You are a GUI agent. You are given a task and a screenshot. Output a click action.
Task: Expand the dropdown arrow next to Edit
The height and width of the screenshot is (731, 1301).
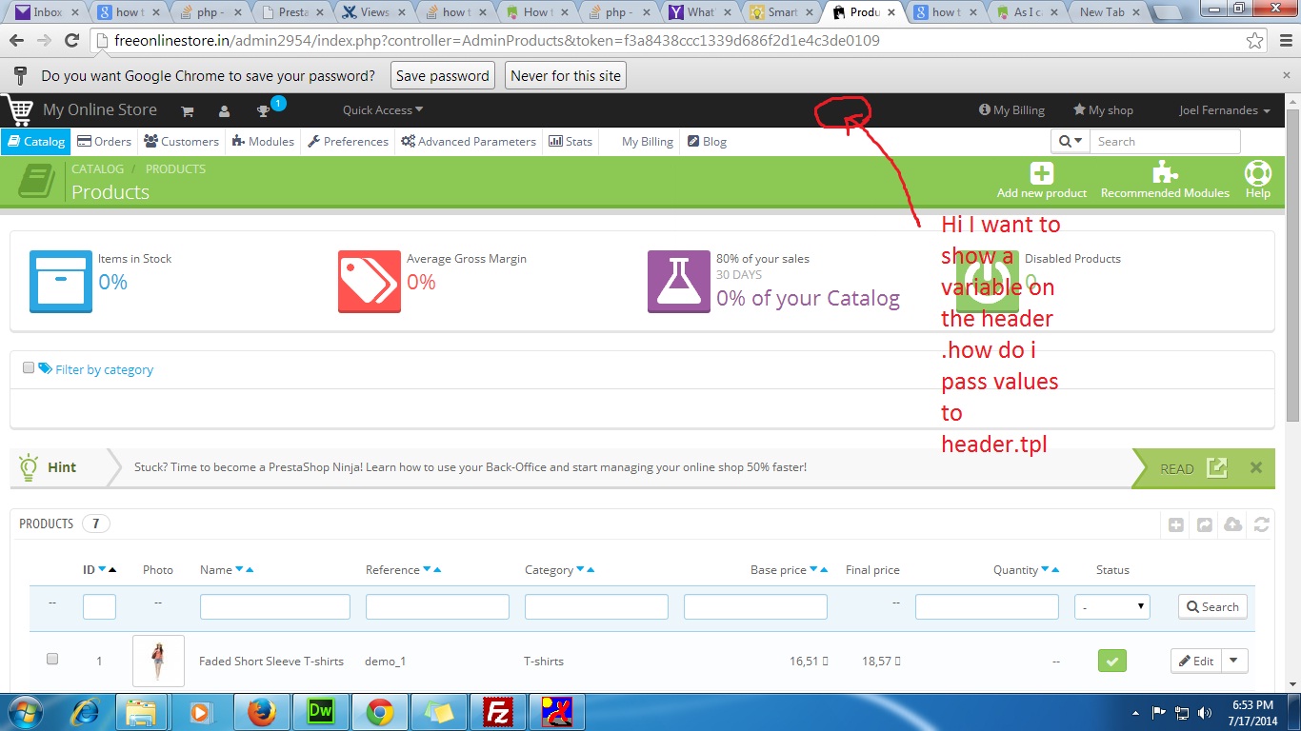[1234, 661]
